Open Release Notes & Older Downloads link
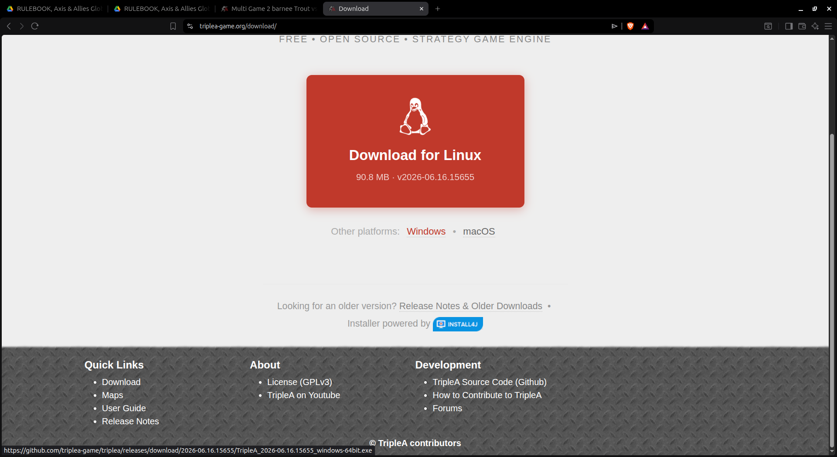The height and width of the screenshot is (457, 837). tap(471, 306)
